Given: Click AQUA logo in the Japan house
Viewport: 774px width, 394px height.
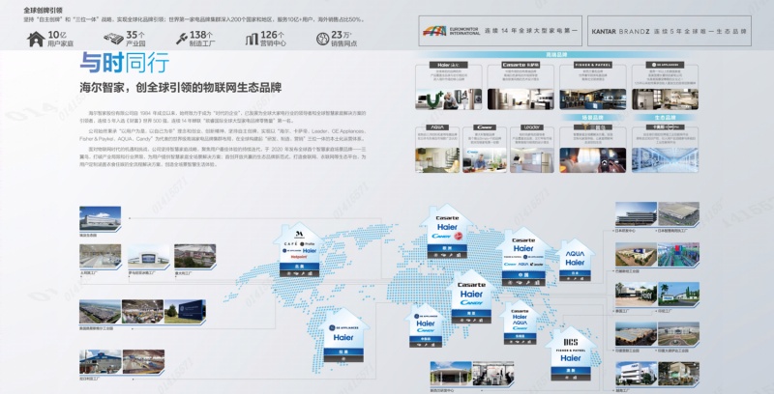Looking at the screenshot, I should (575, 254).
